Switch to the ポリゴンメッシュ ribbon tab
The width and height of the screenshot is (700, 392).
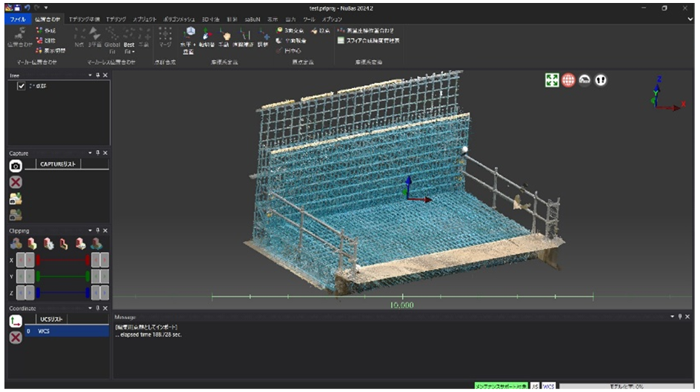(x=179, y=19)
